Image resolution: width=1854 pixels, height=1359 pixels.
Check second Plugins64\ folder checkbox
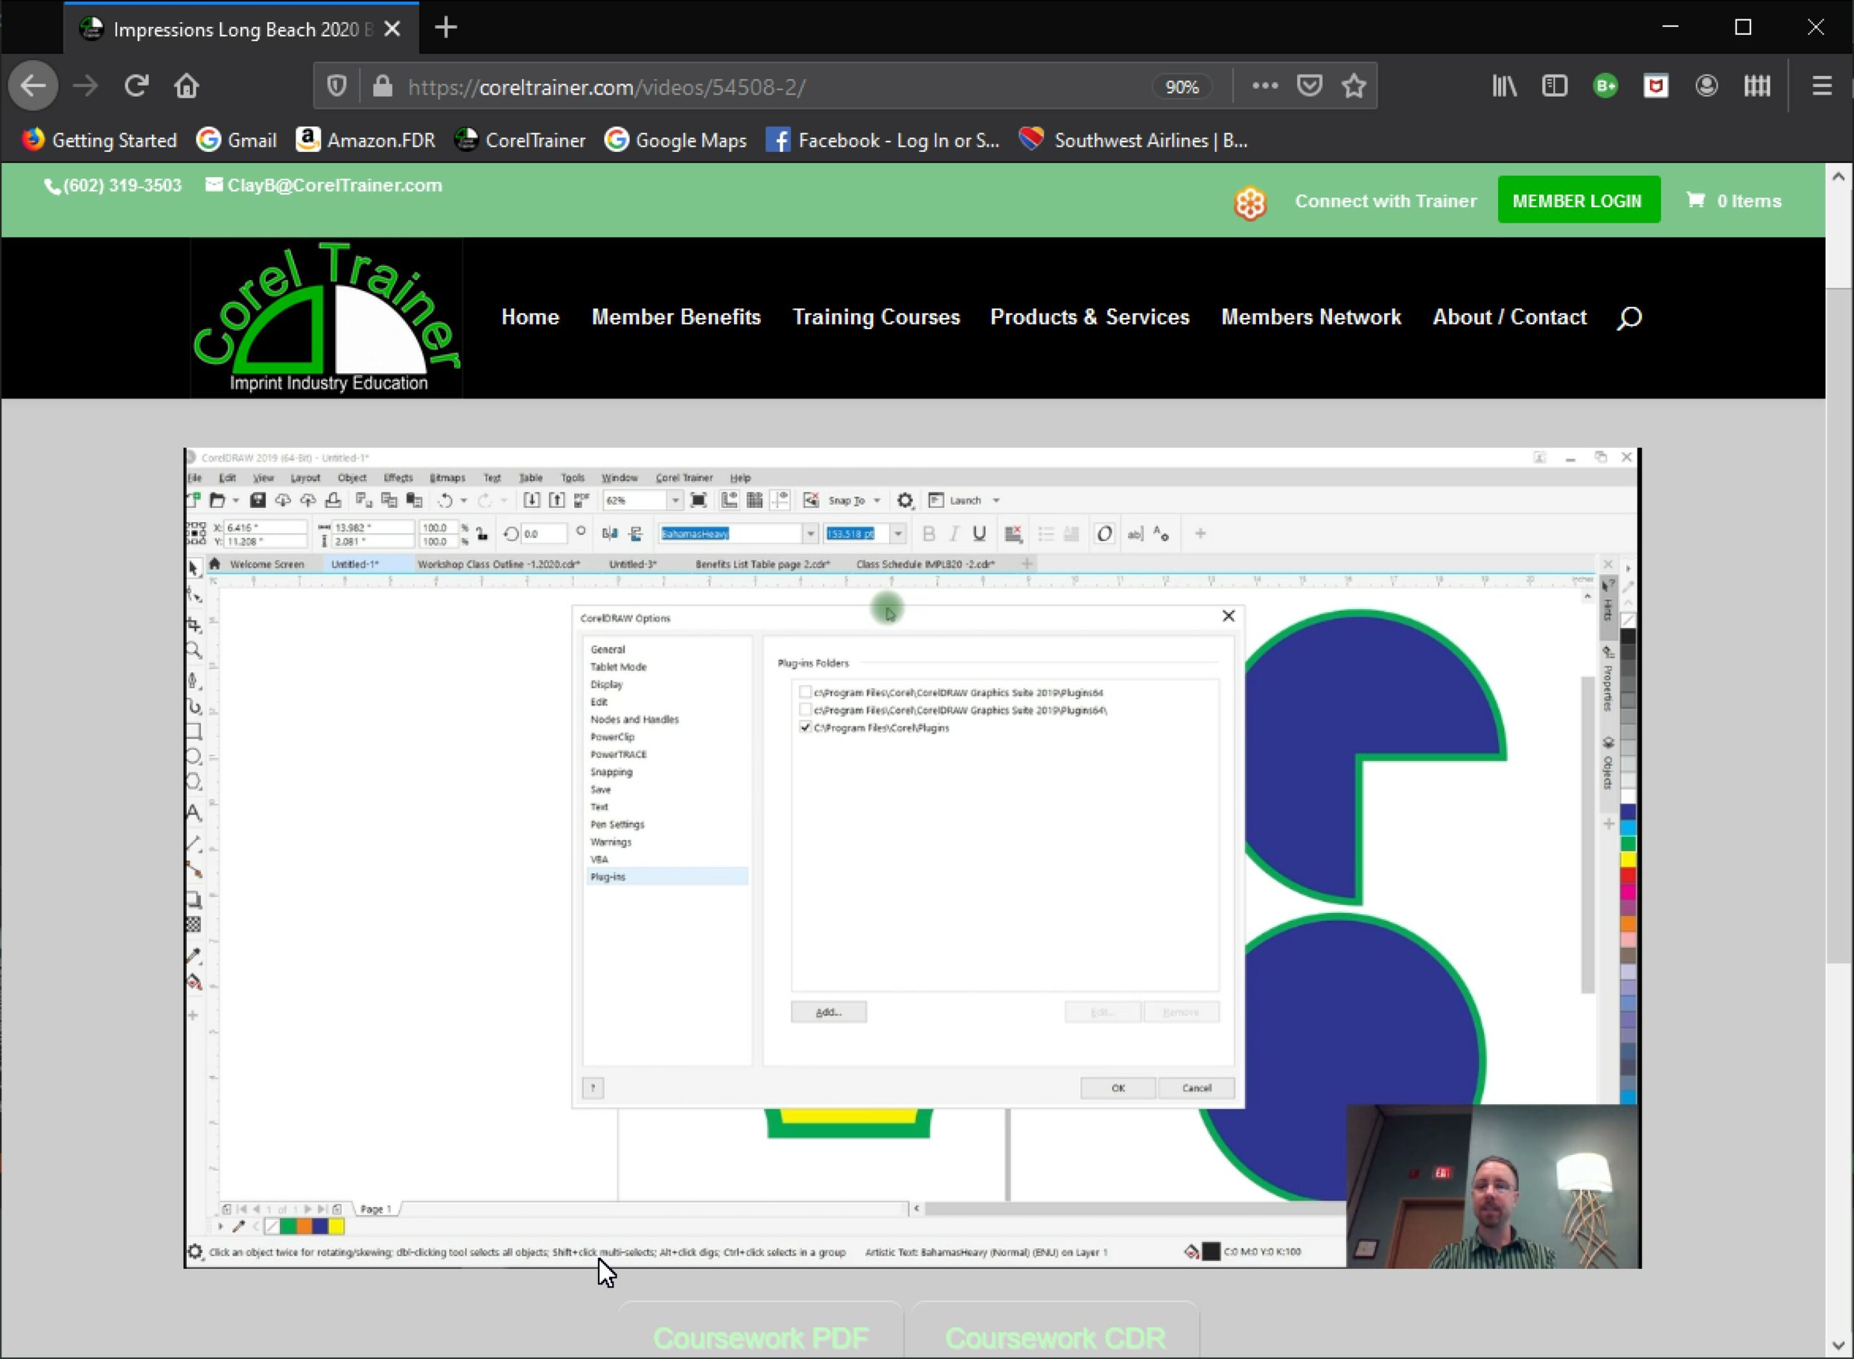coord(805,709)
